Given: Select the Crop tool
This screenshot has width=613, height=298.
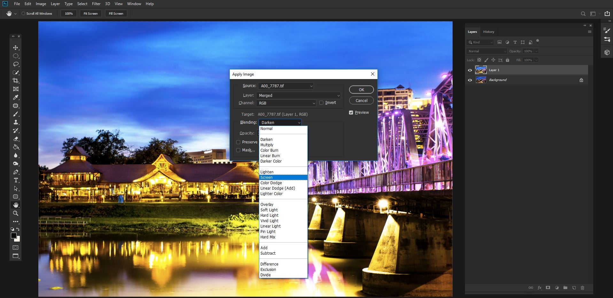Looking at the screenshot, I should coord(15,81).
